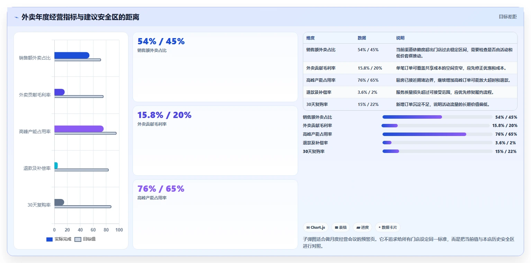The height and width of the screenshot is (263, 531).
Task: Click the gray target bar under 外卖贡献毛利率 in the chart
Action: point(79,97)
